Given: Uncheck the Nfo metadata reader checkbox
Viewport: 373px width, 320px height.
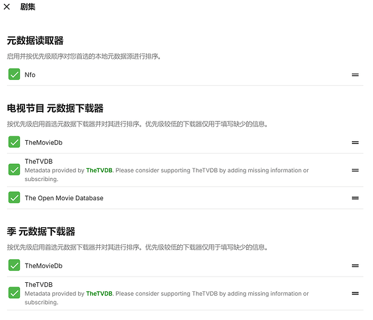Looking at the screenshot, I should click(14, 74).
